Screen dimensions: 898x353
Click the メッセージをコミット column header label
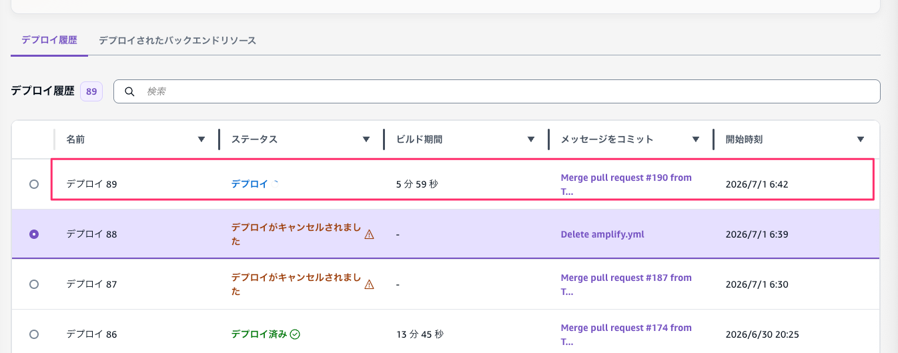[x=607, y=139]
